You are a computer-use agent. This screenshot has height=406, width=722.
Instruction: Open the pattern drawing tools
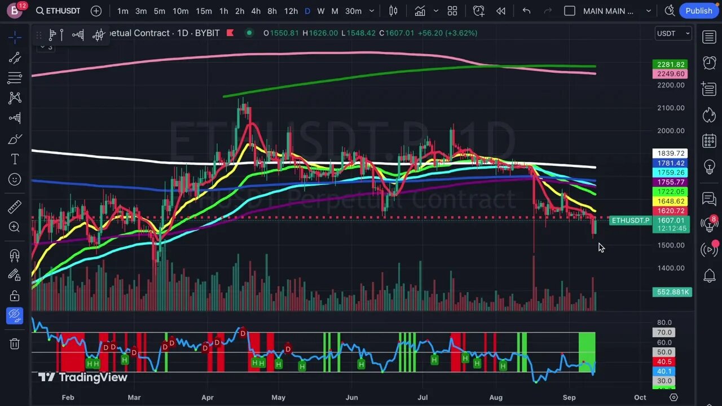pos(15,98)
